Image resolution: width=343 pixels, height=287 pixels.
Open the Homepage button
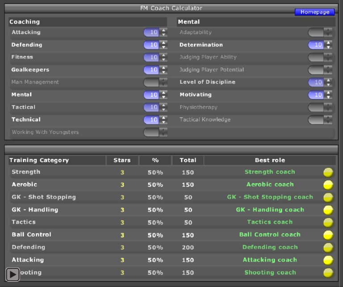click(314, 12)
